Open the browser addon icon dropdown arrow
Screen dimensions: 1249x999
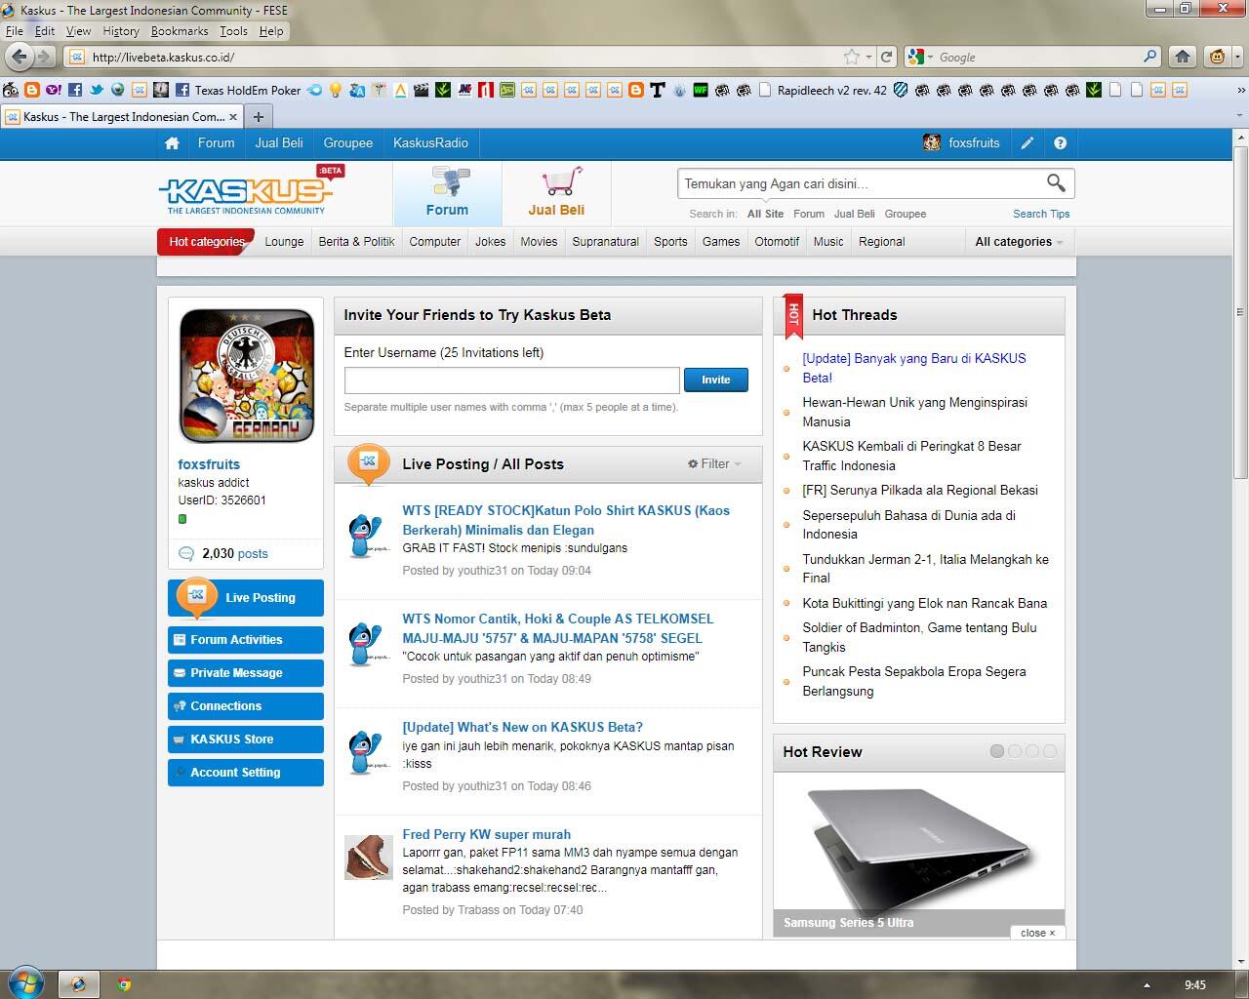click(x=1237, y=57)
